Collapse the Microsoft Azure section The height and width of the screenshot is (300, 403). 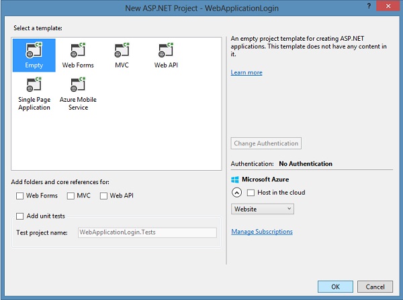(x=236, y=192)
